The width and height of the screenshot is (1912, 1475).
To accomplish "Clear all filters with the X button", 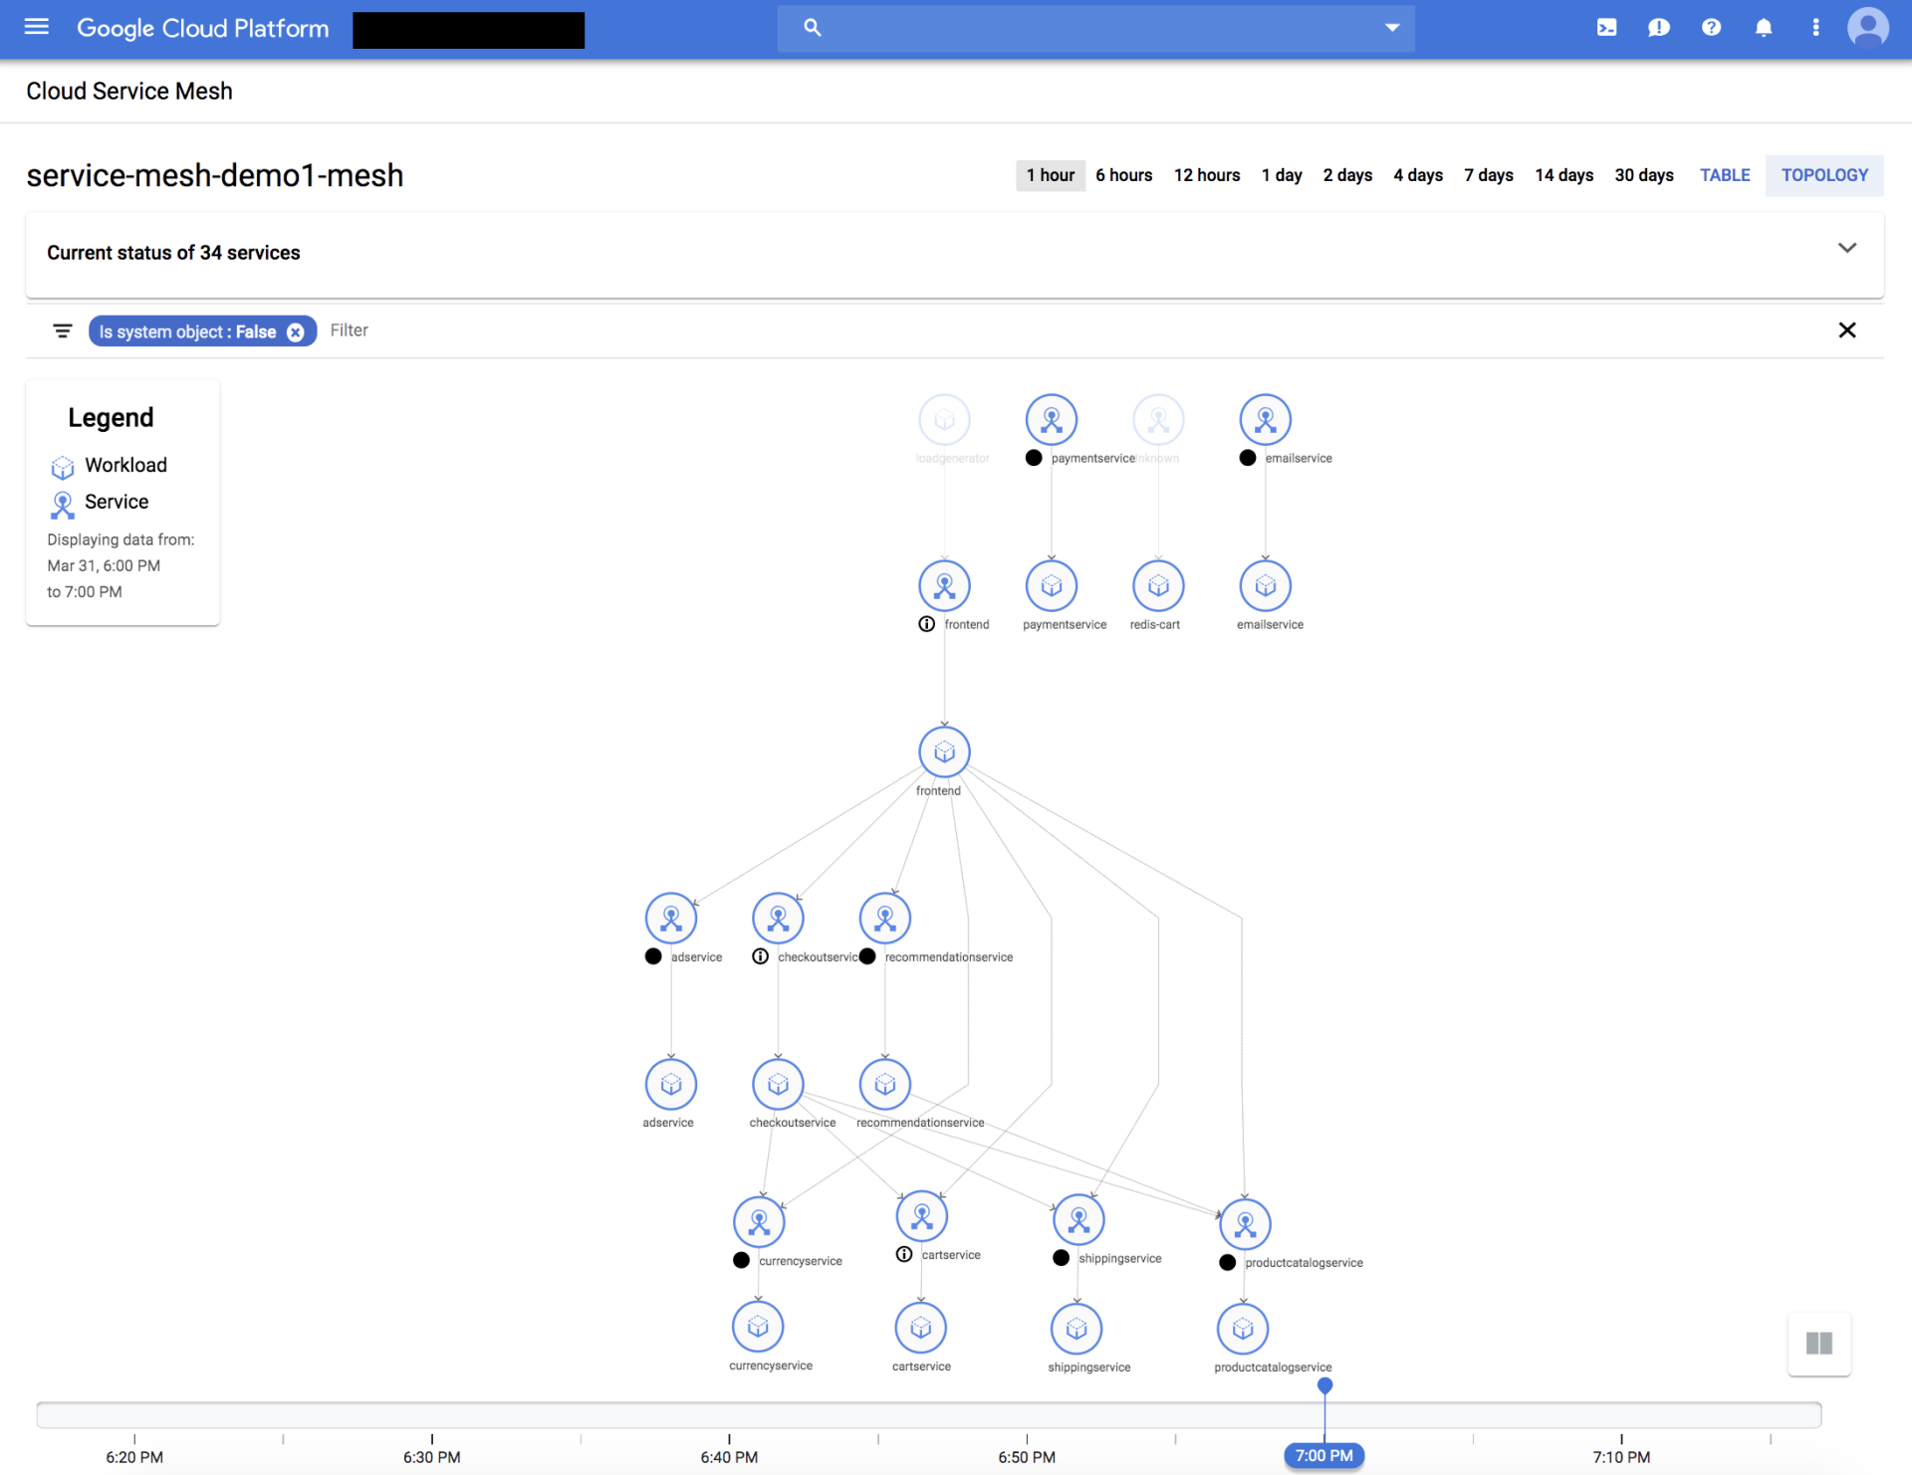I will 1847,330.
